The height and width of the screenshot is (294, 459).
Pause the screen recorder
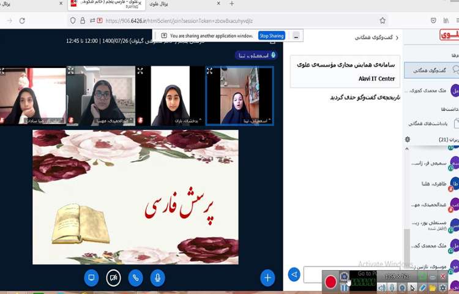344,288
